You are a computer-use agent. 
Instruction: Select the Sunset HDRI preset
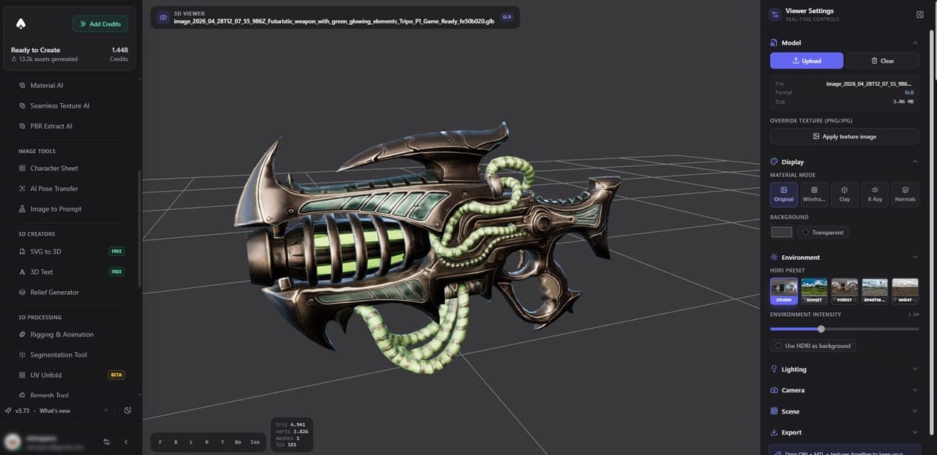814,290
